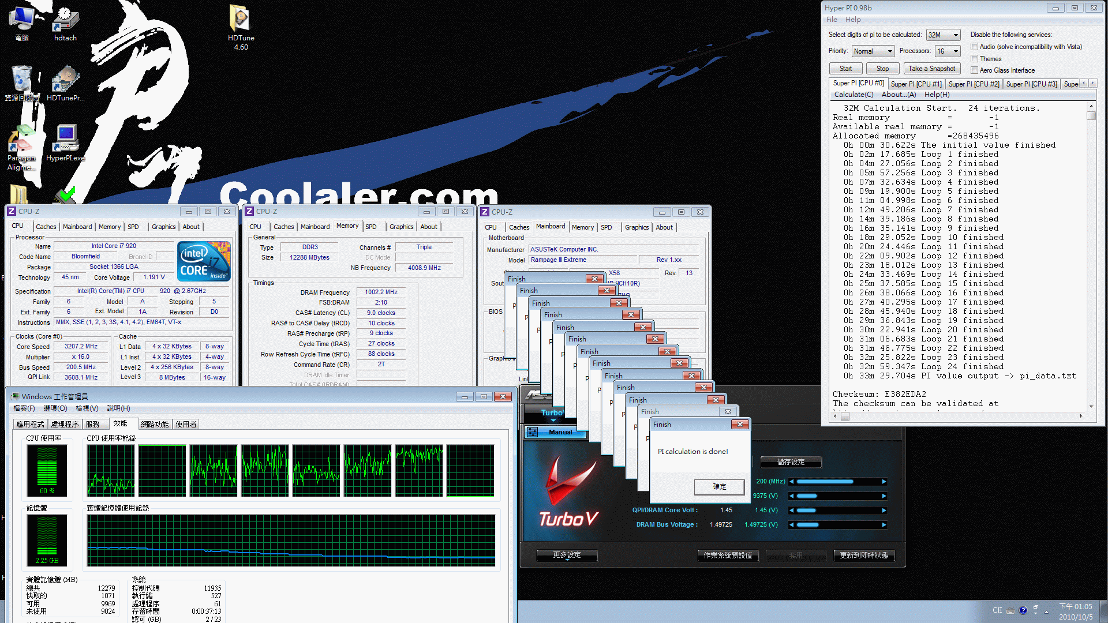Click 更新到即時狀態 button in TurboV
Screen dimensions: 1108x623
click(x=864, y=556)
